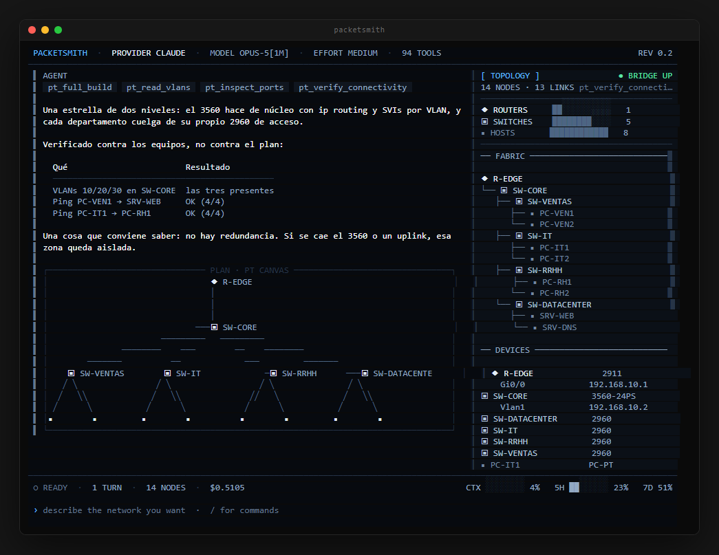Viewport: 719px width, 555px height.
Task: Click the VLANs 10/20/30 en SW-CORE row
Action: (163, 191)
